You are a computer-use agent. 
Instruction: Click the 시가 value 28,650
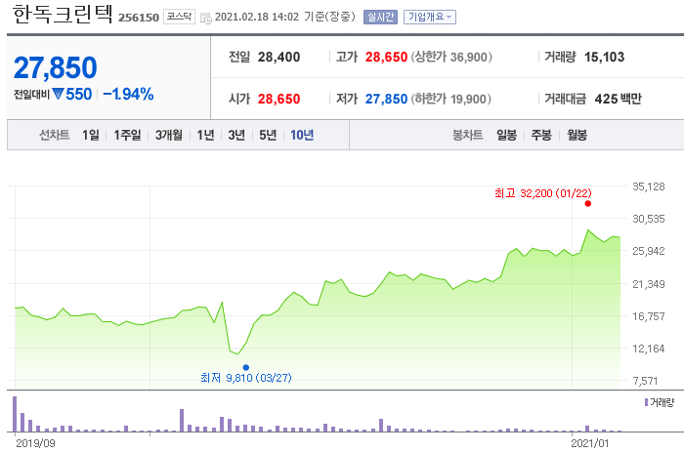point(278,99)
